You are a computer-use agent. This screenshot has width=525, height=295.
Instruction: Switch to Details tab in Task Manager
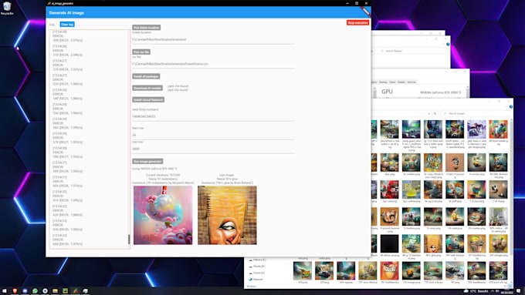tap(401, 82)
